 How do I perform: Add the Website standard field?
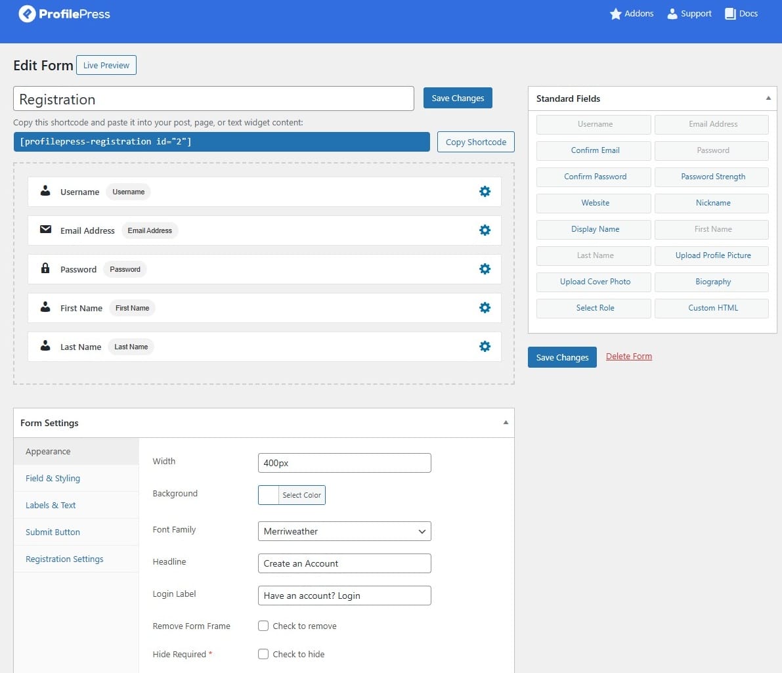pyautogui.click(x=594, y=203)
